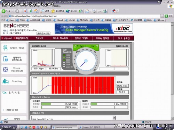
Task: Open the Help (도움말) menu
Action: tap(56, 6)
